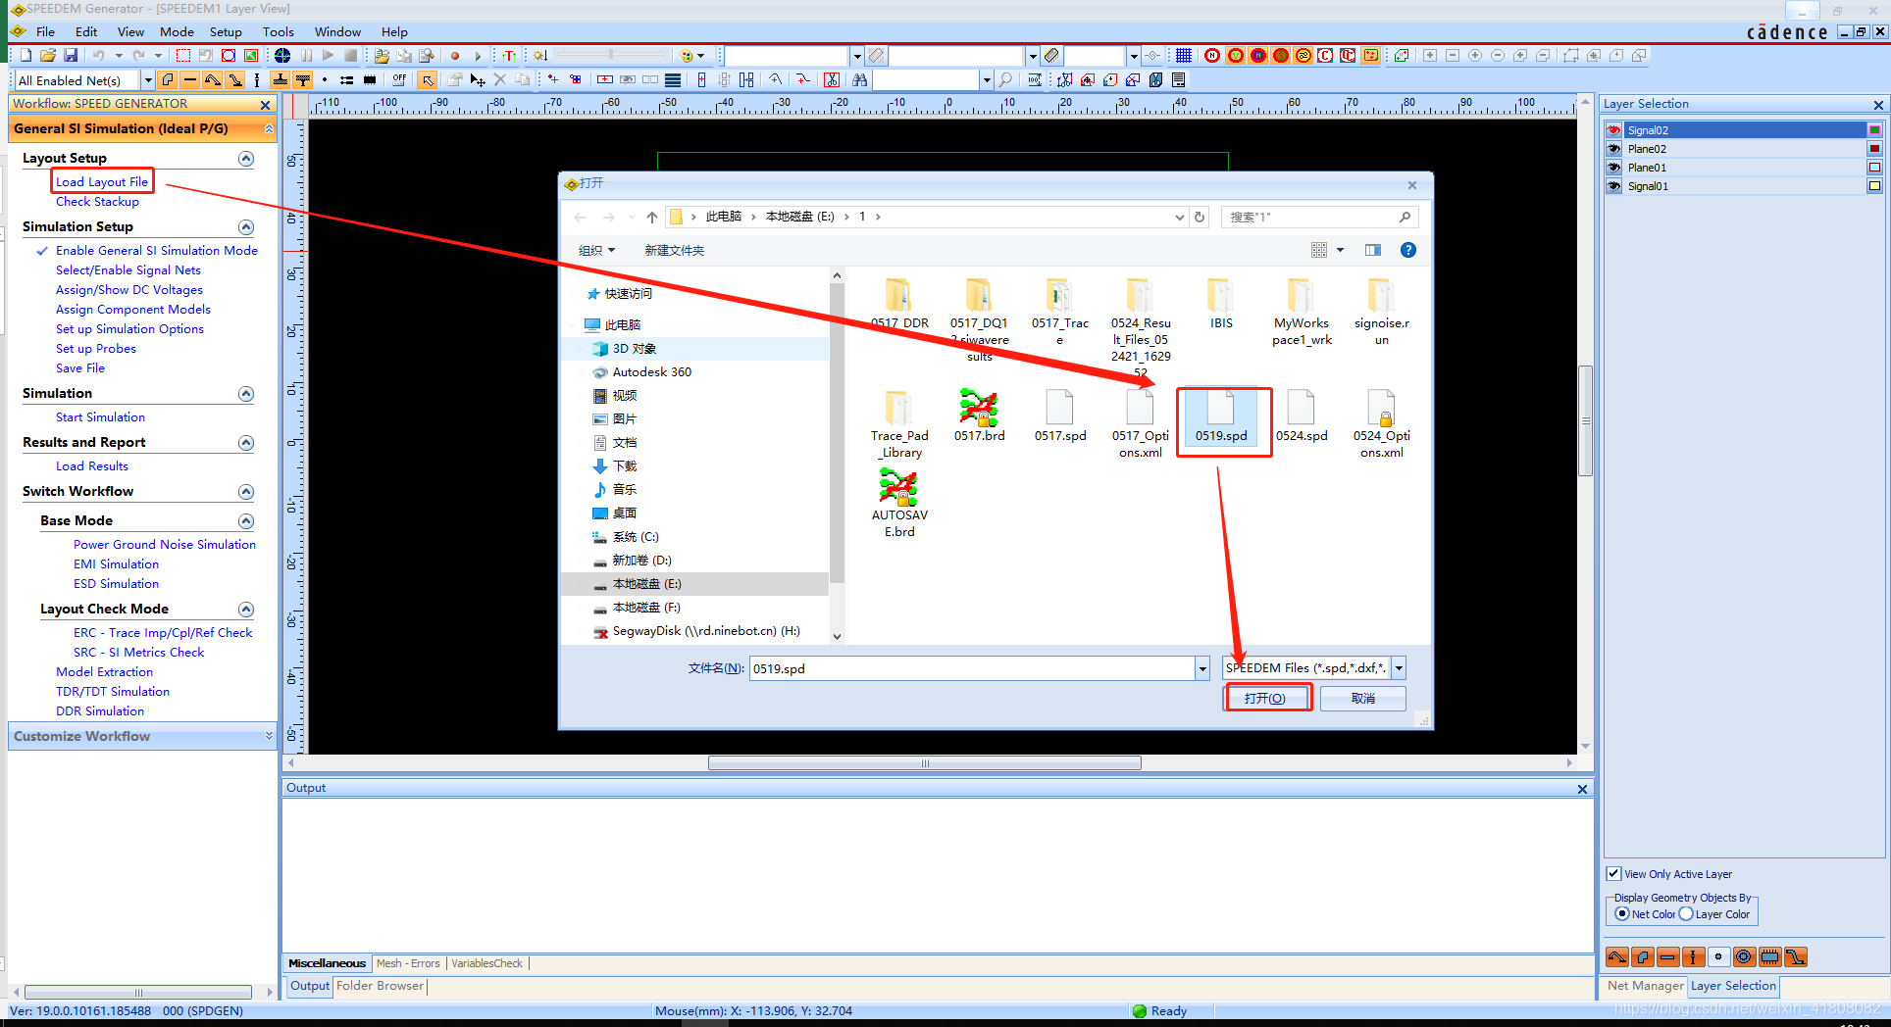Click the 取消 cancel button
This screenshot has height=1027, width=1891.
coord(1363,698)
